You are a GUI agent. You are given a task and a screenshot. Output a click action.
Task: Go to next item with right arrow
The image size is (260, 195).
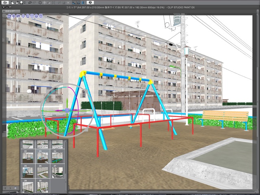click(10, 188)
